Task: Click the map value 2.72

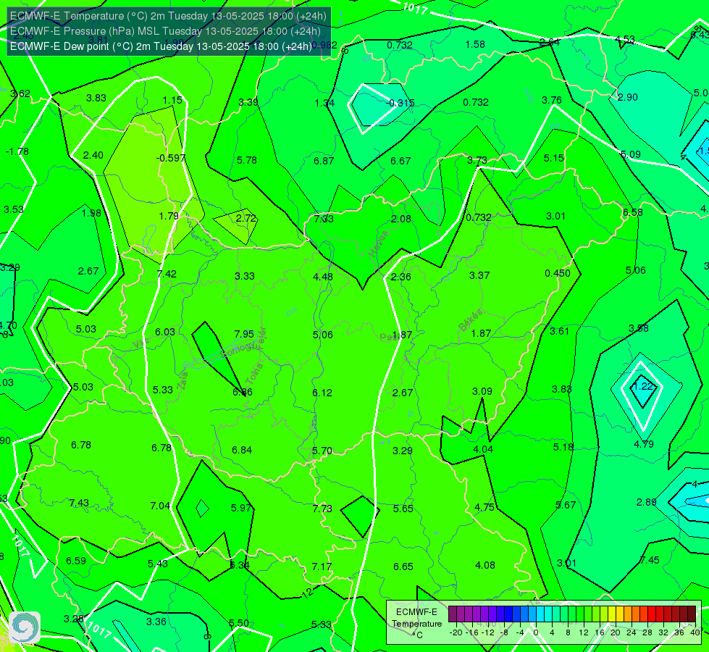Action: click(246, 218)
